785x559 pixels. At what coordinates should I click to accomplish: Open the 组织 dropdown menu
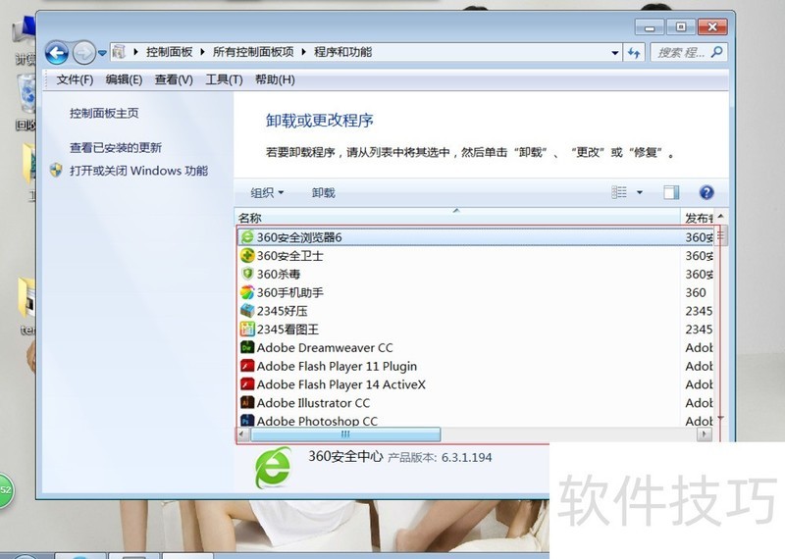(267, 192)
